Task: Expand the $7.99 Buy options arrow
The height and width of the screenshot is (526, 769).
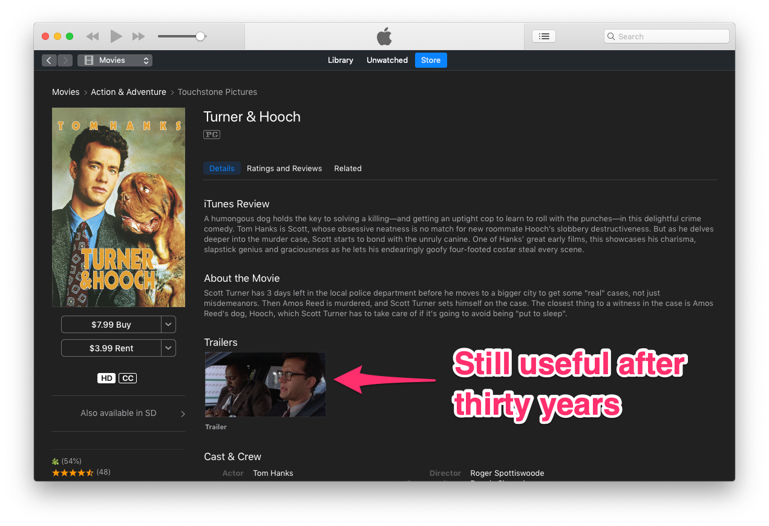Action: pos(169,325)
